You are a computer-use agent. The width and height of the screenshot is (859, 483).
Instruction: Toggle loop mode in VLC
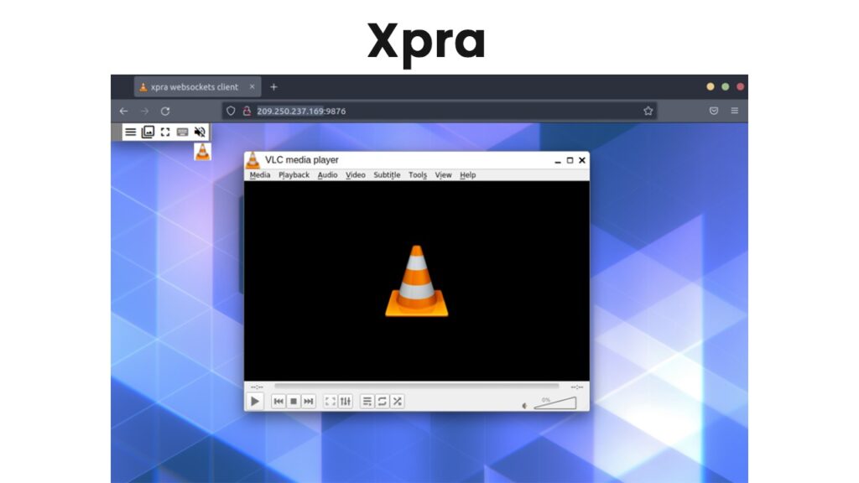(x=383, y=402)
